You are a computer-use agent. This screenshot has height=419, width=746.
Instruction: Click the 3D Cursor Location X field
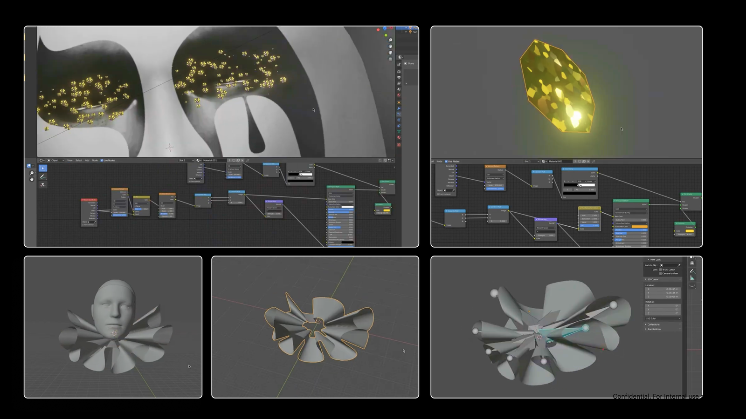point(663,289)
